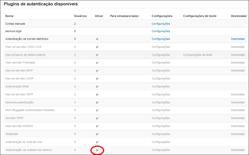The width and height of the screenshot is (249, 155).
Task: Open Configurações for Autenticação MNet
Action: pos(161,86)
